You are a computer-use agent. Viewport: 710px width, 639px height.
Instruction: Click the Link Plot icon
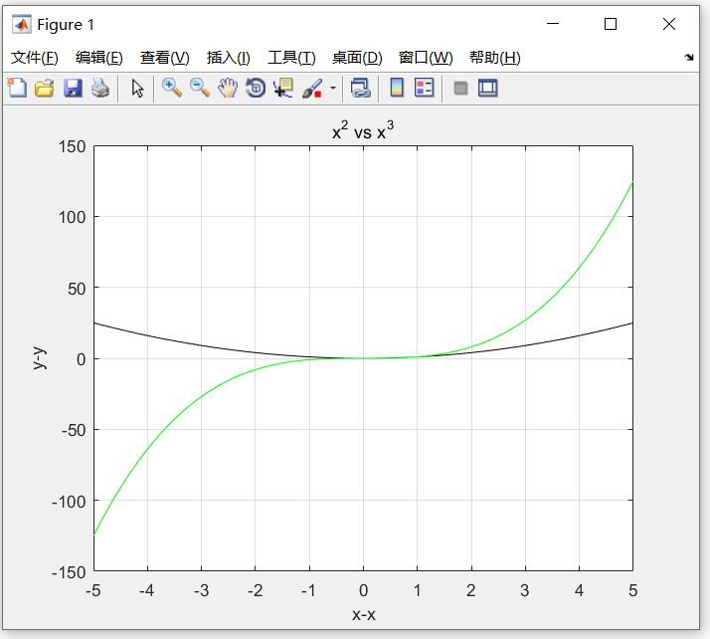360,88
